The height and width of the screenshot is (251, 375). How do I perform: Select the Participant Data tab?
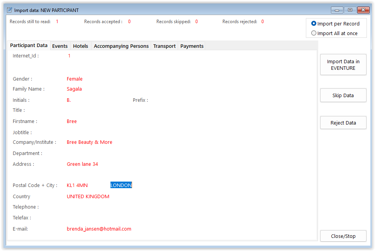[x=29, y=45]
